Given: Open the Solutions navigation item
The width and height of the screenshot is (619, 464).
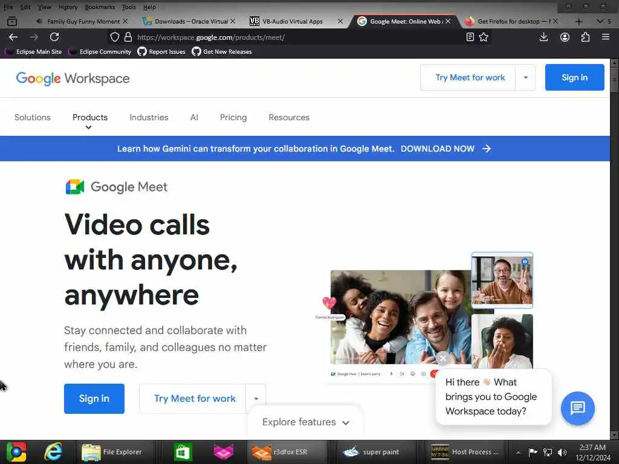Looking at the screenshot, I should tap(33, 117).
